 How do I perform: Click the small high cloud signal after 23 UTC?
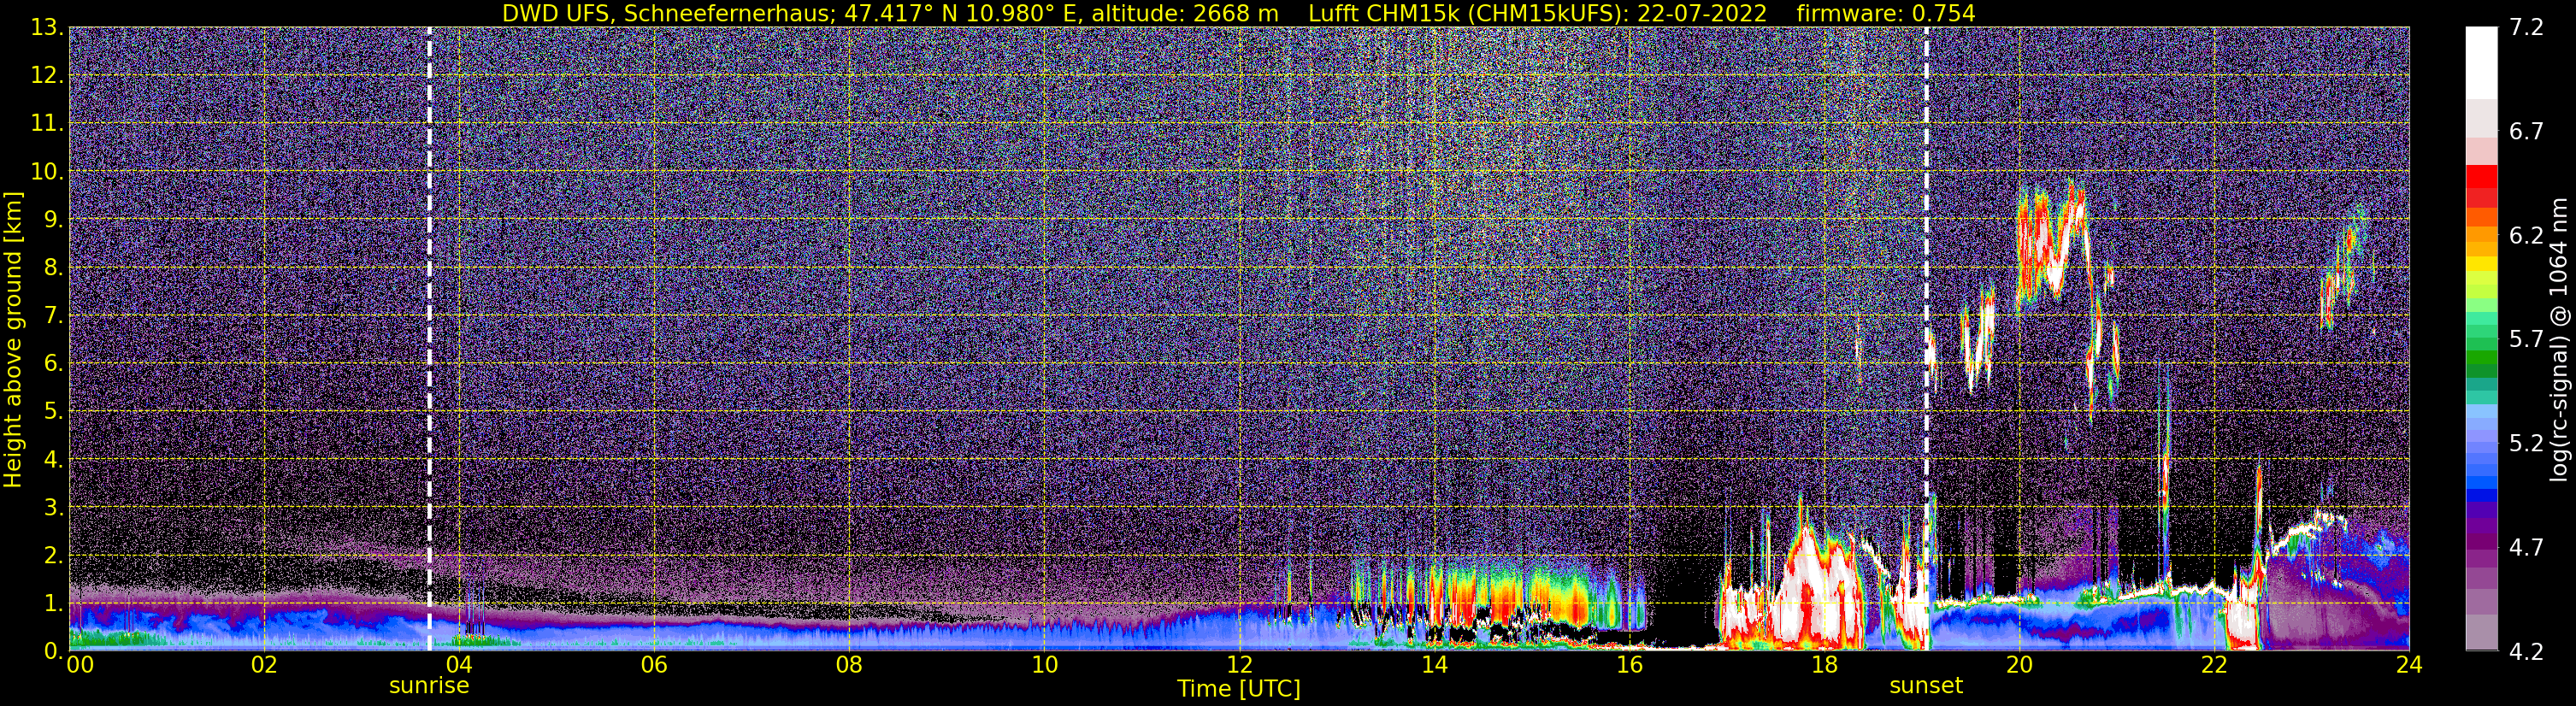pos(2343,268)
